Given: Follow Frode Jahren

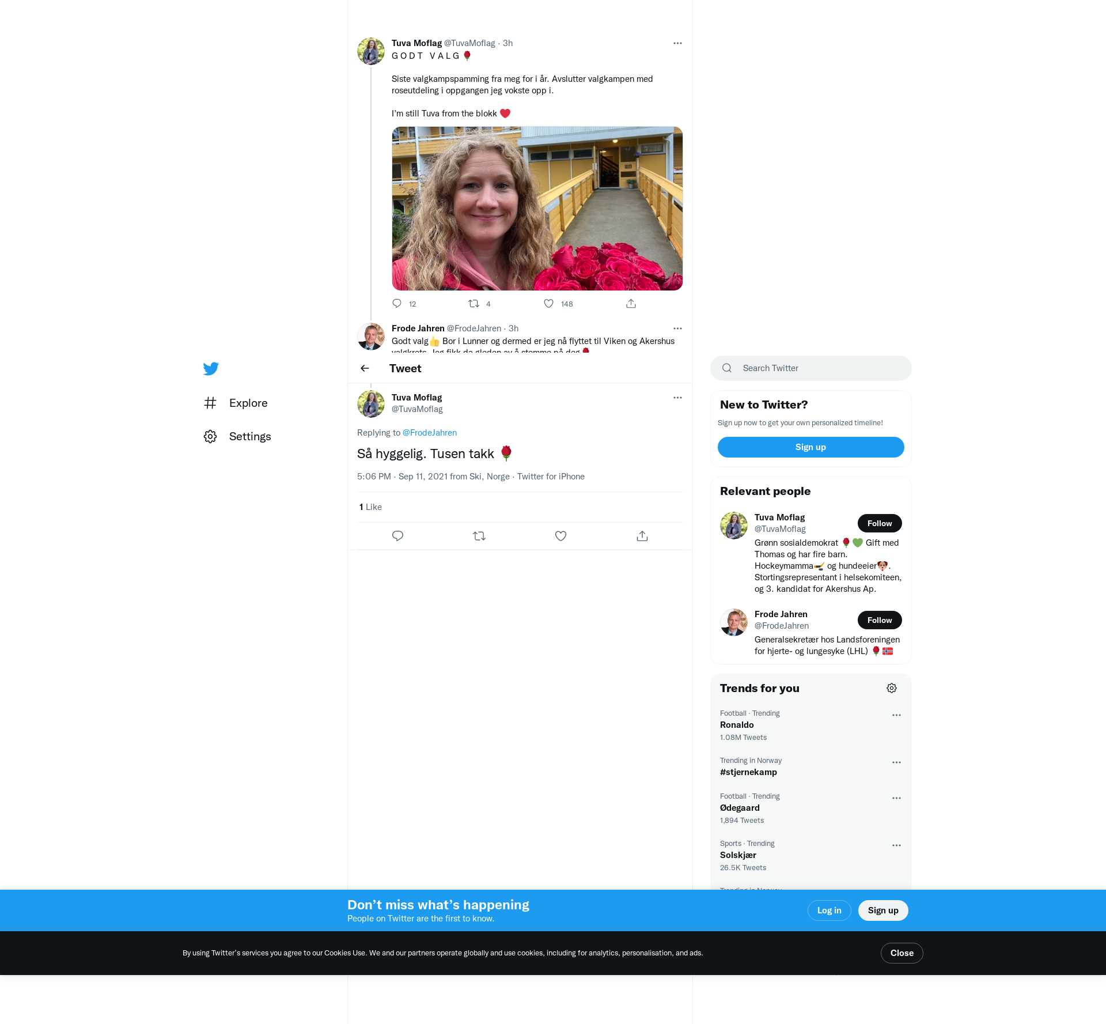Looking at the screenshot, I should coord(880,620).
